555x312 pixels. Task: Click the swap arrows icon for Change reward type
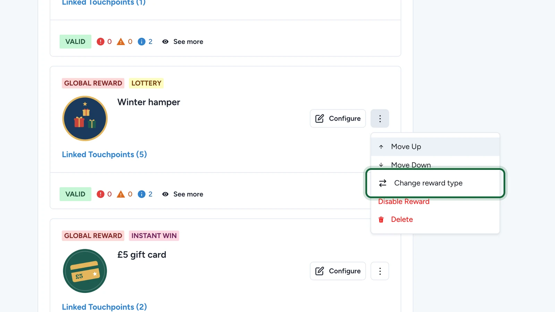[383, 183]
